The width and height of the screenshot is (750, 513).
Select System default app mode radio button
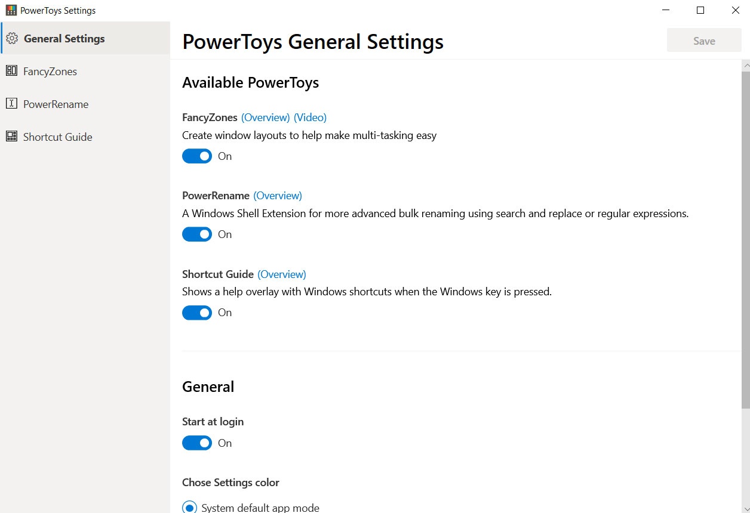pyautogui.click(x=190, y=508)
